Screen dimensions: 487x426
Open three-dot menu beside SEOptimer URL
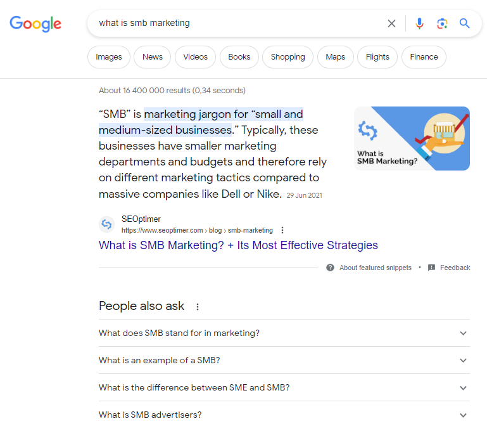click(x=282, y=230)
